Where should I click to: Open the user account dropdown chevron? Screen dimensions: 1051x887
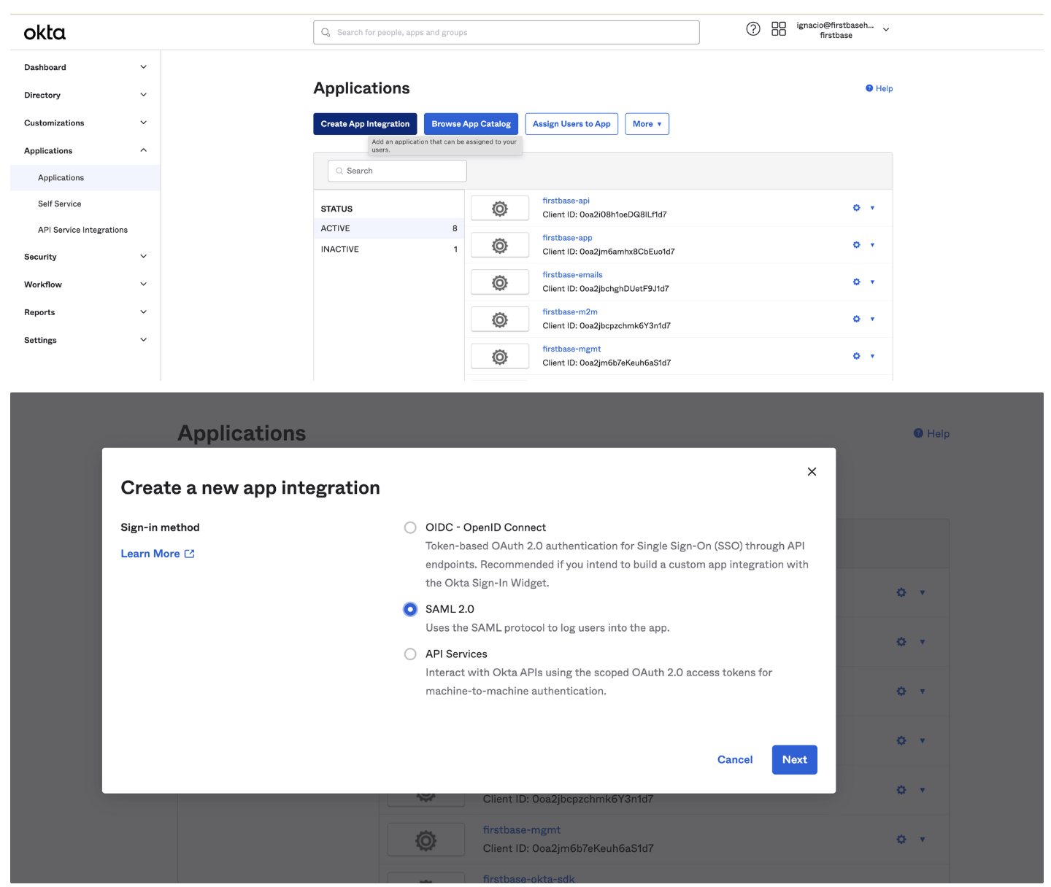point(886,30)
